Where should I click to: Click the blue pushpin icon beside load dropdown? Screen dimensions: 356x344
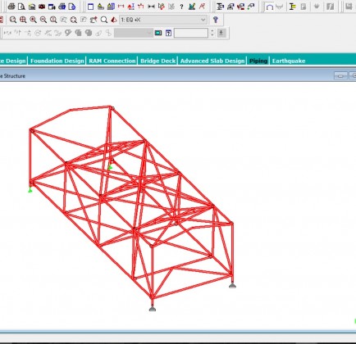pos(216,20)
